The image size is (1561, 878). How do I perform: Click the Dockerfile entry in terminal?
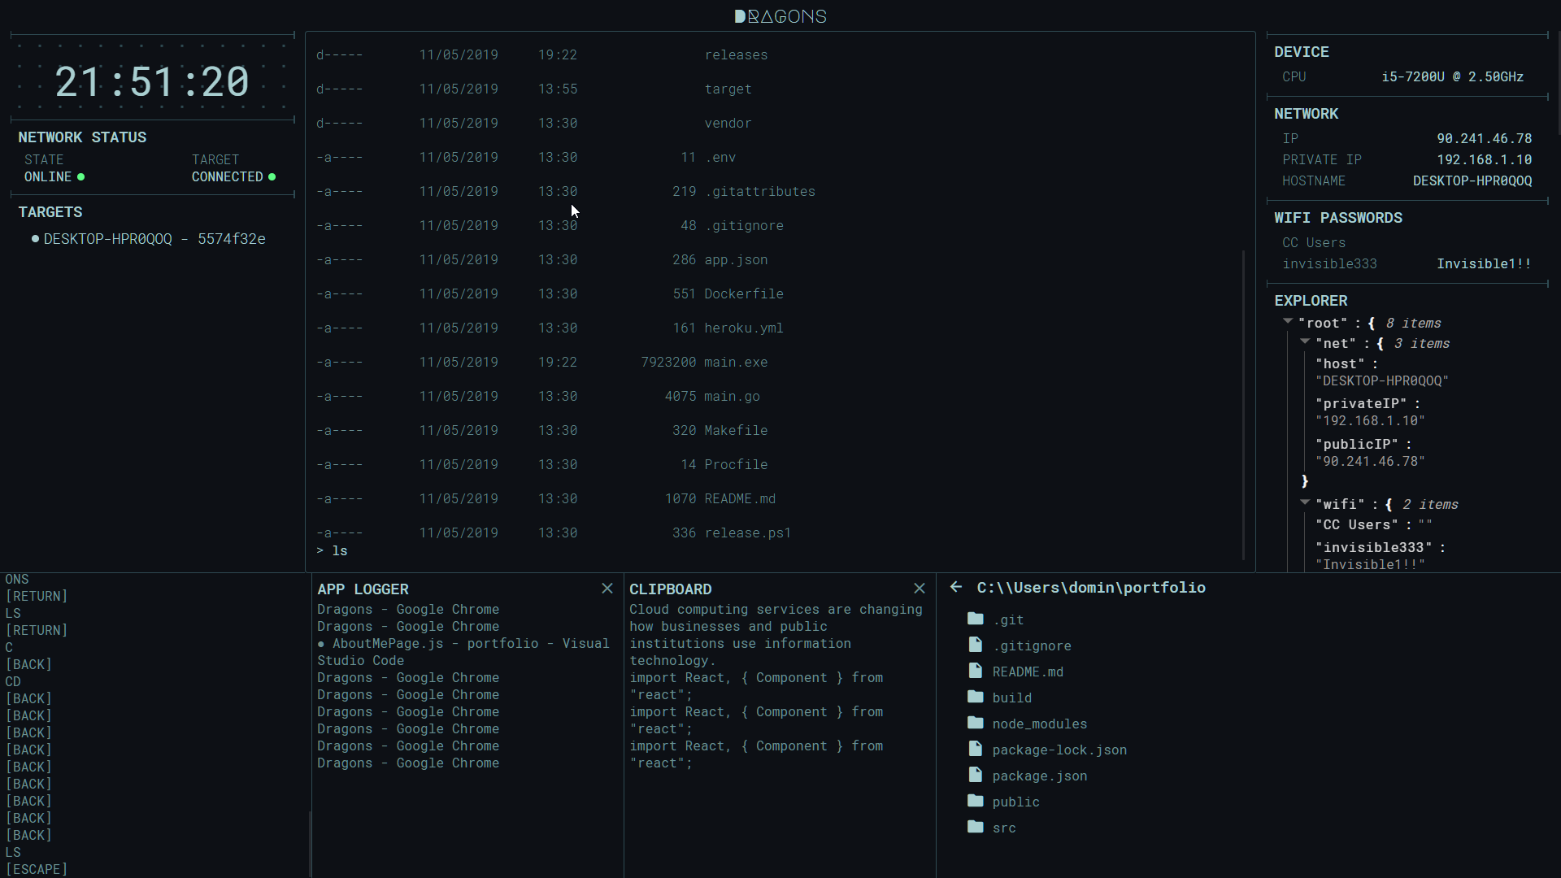[x=744, y=294]
